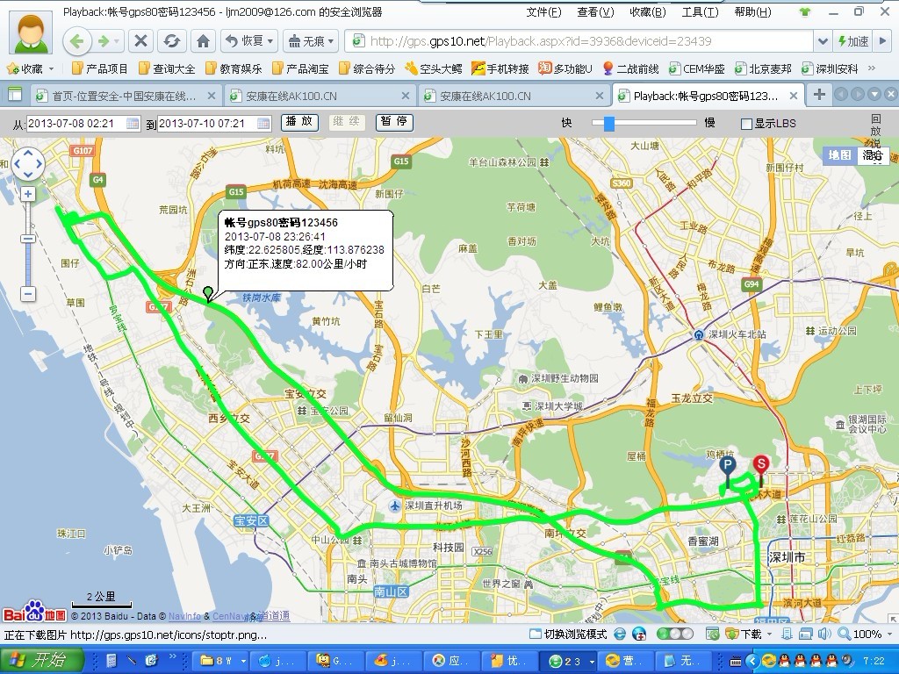The height and width of the screenshot is (674, 899).
Task: Zoom in on the map
Action: (x=28, y=194)
